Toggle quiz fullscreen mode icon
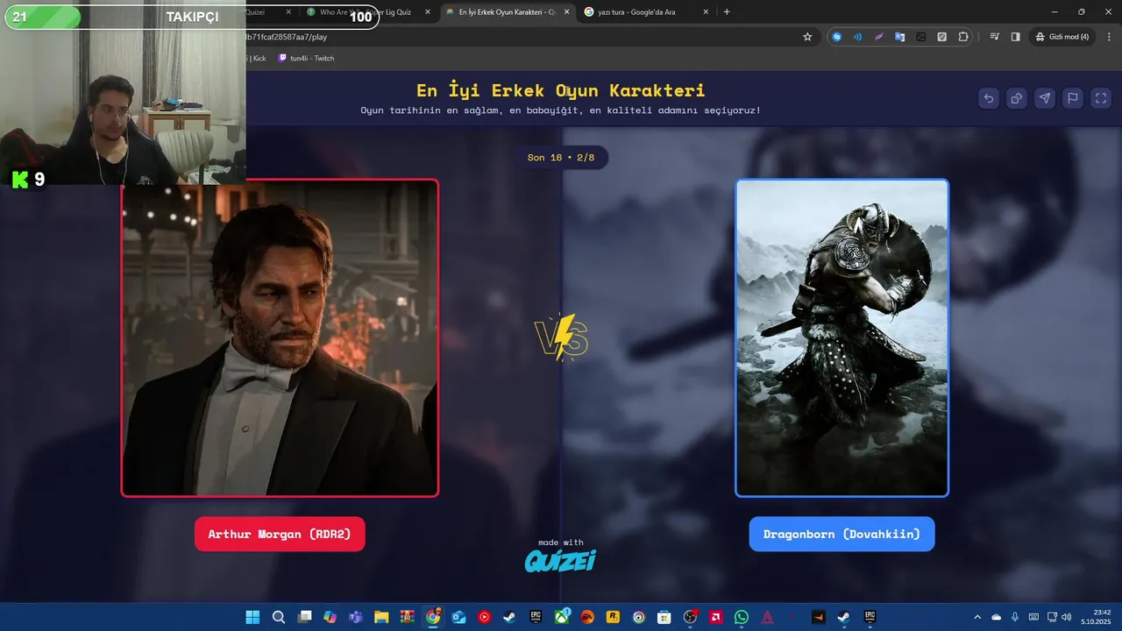The image size is (1122, 631). pyautogui.click(x=1101, y=98)
